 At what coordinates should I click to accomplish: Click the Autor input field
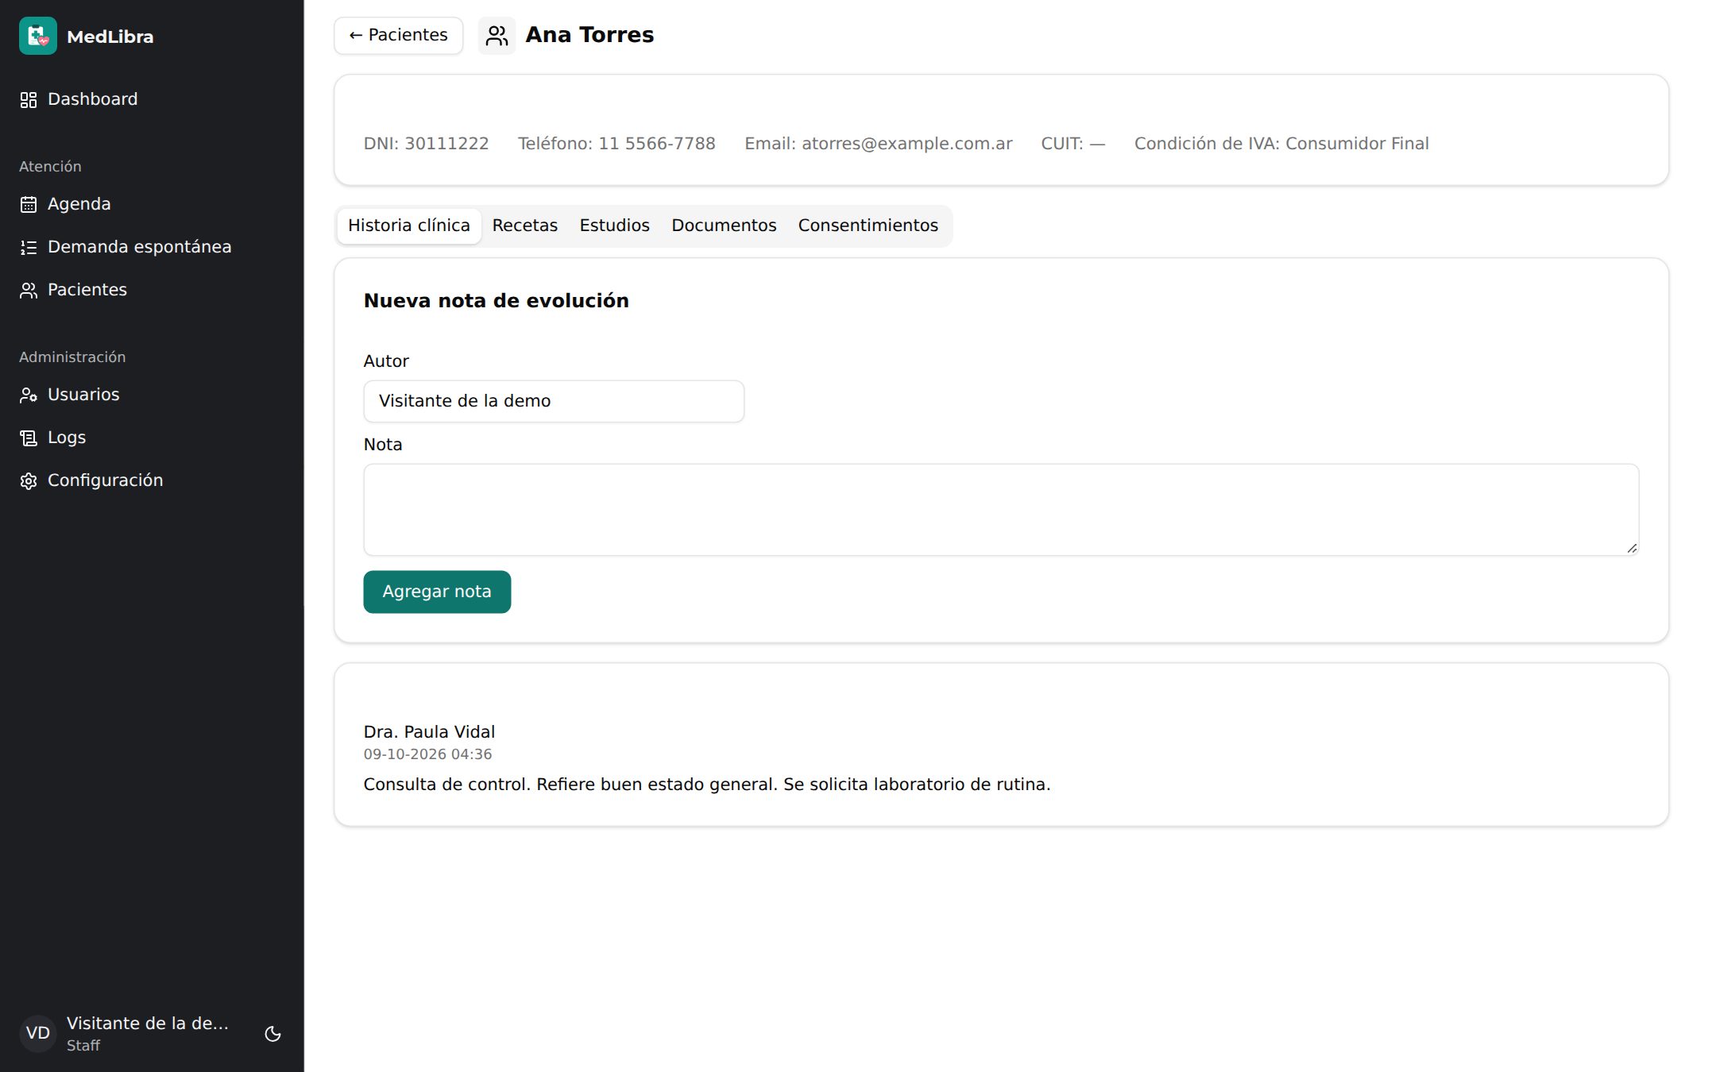click(x=554, y=401)
